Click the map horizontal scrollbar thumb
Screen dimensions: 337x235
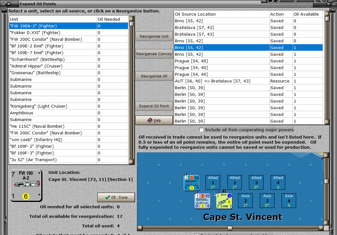pyautogui.click(x=230, y=228)
